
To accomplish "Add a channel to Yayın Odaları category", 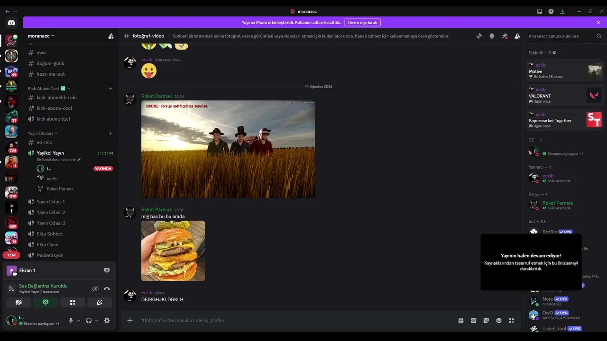I will (110, 133).
